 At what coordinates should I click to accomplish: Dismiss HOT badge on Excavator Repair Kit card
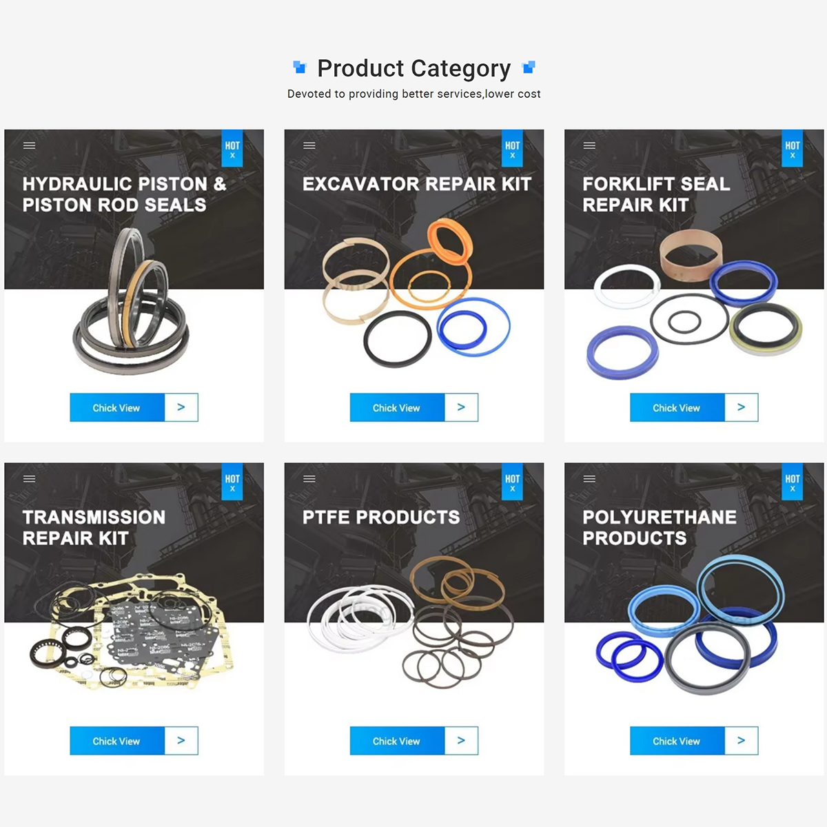512,156
